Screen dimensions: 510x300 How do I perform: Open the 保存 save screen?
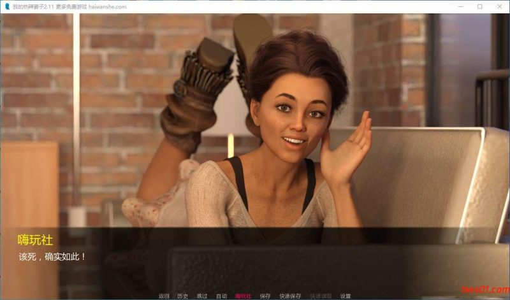(265, 296)
